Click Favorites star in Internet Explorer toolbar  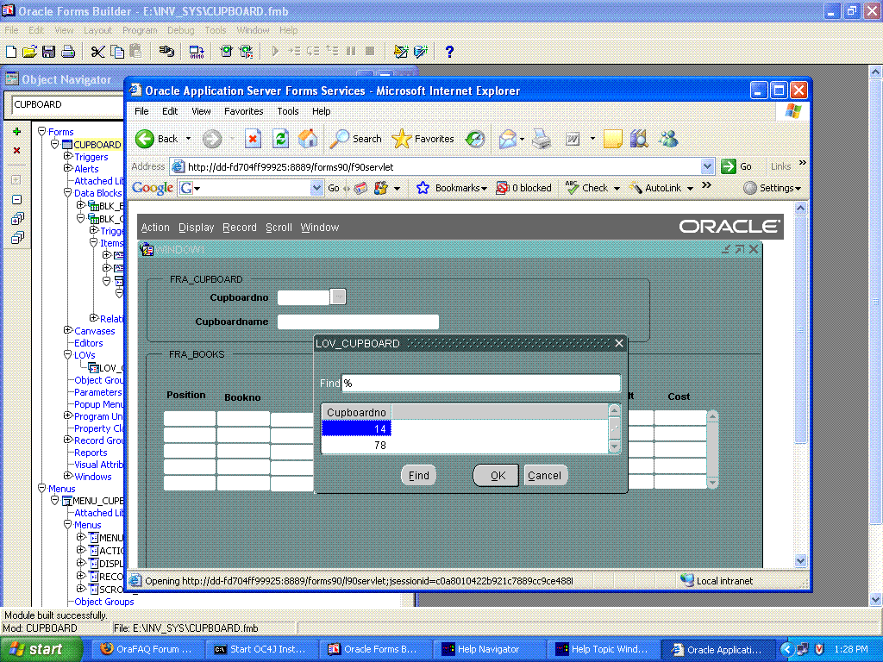click(402, 139)
